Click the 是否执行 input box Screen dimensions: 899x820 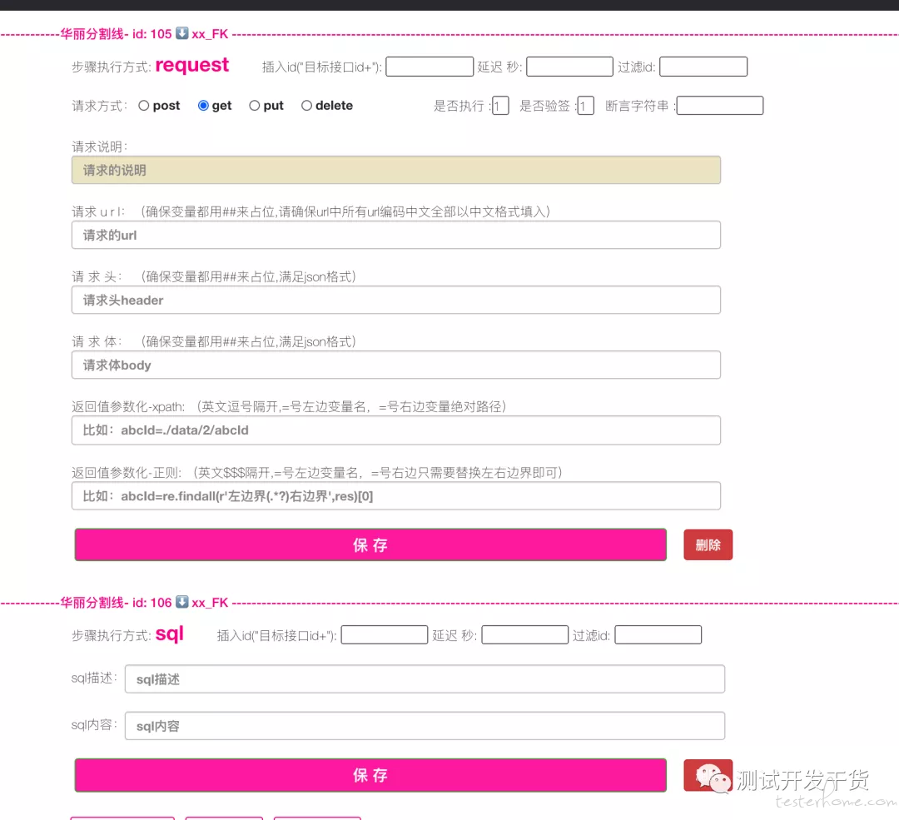tap(500, 106)
